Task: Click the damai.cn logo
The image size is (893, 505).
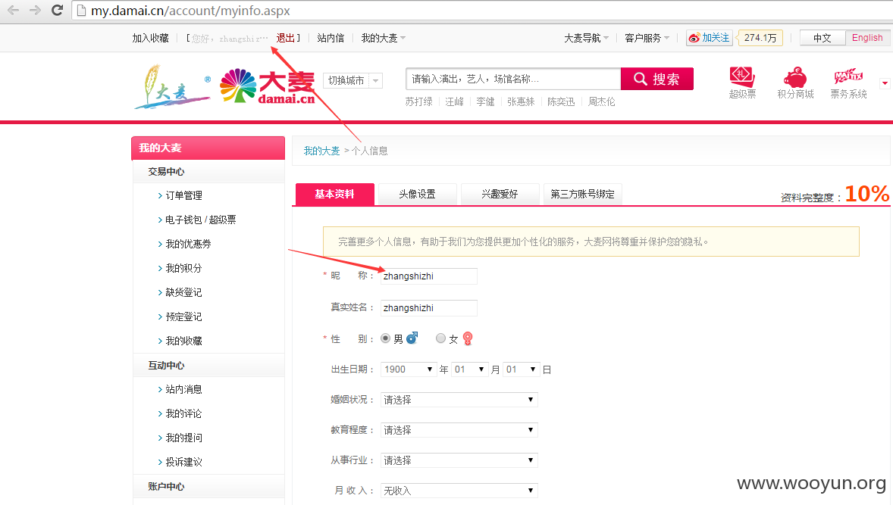Action: coord(267,86)
